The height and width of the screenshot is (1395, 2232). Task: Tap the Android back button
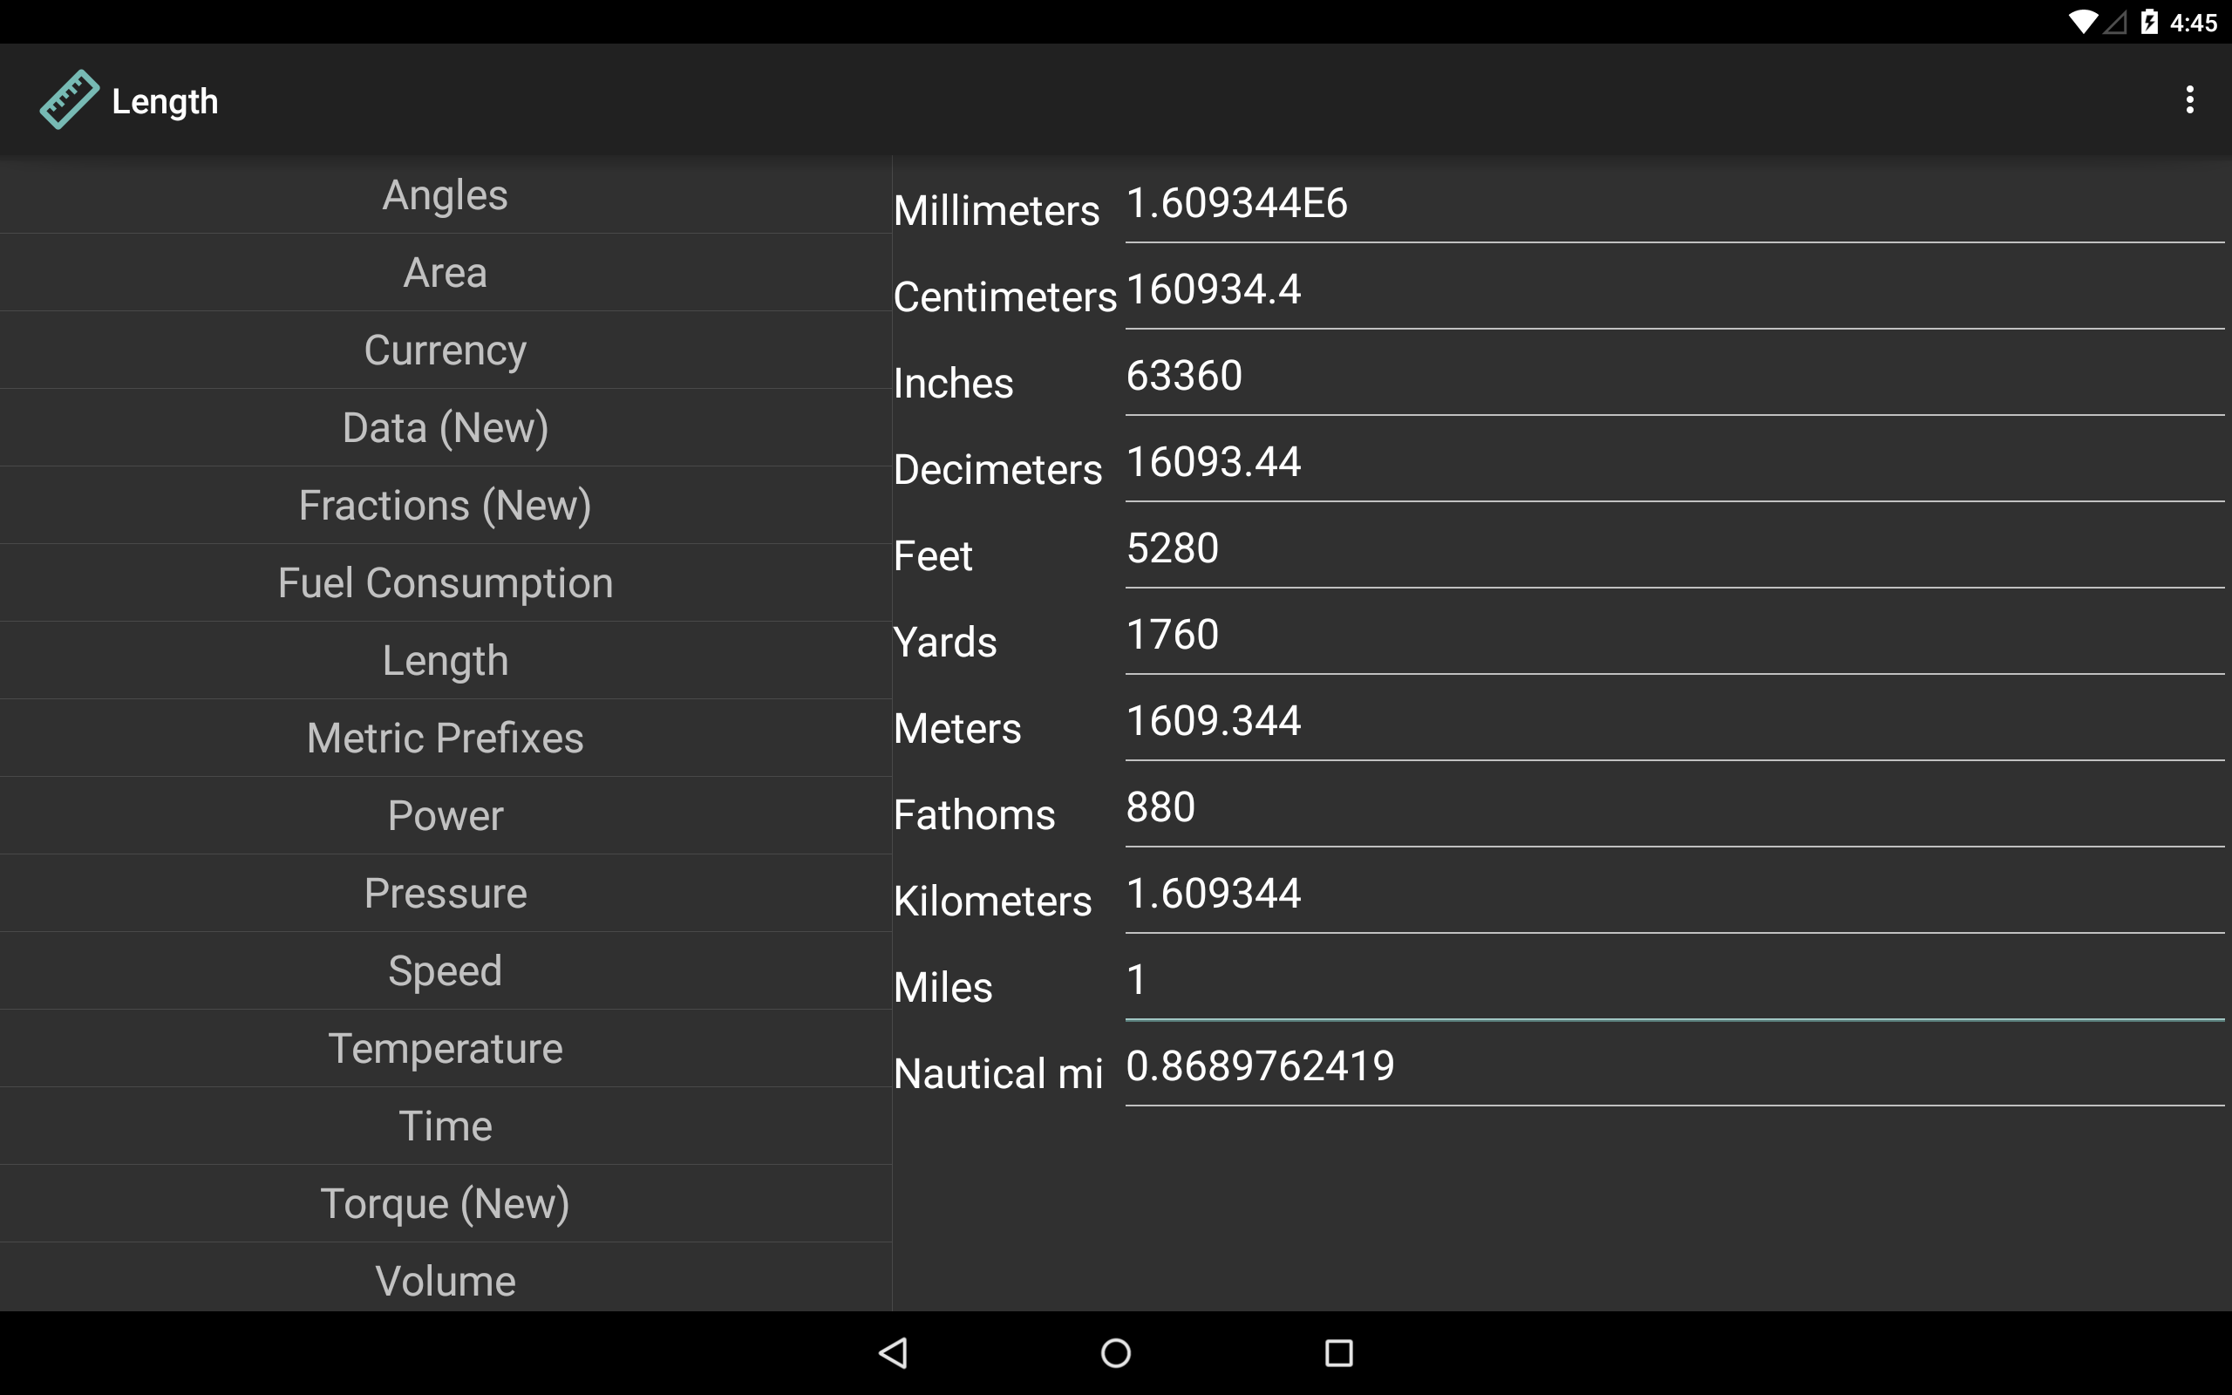[x=893, y=1352]
